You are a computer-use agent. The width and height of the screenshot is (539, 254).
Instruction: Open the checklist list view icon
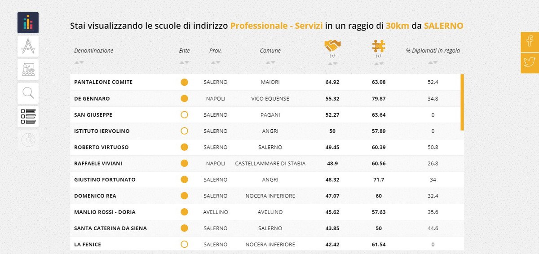28,116
